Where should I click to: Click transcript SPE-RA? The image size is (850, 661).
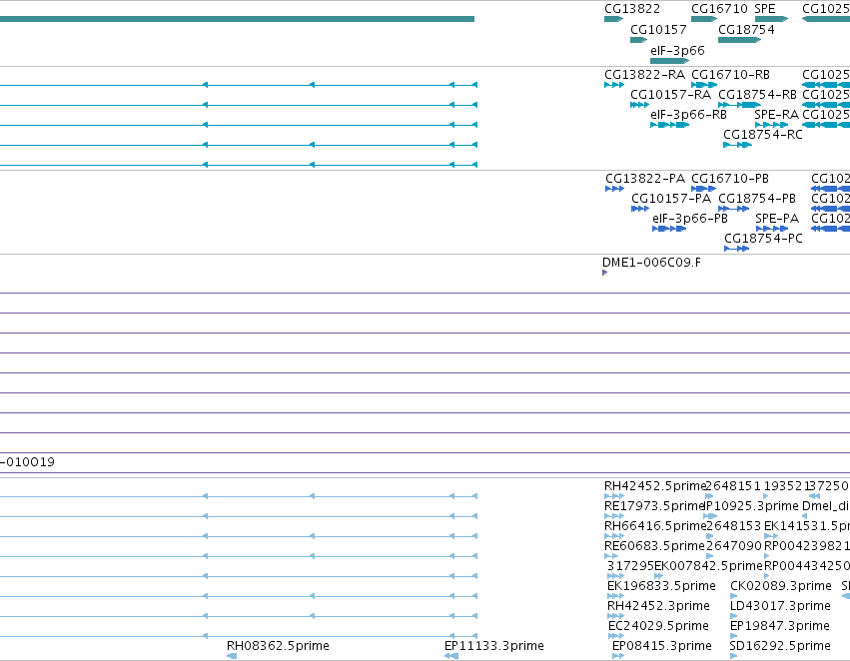(x=776, y=115)
